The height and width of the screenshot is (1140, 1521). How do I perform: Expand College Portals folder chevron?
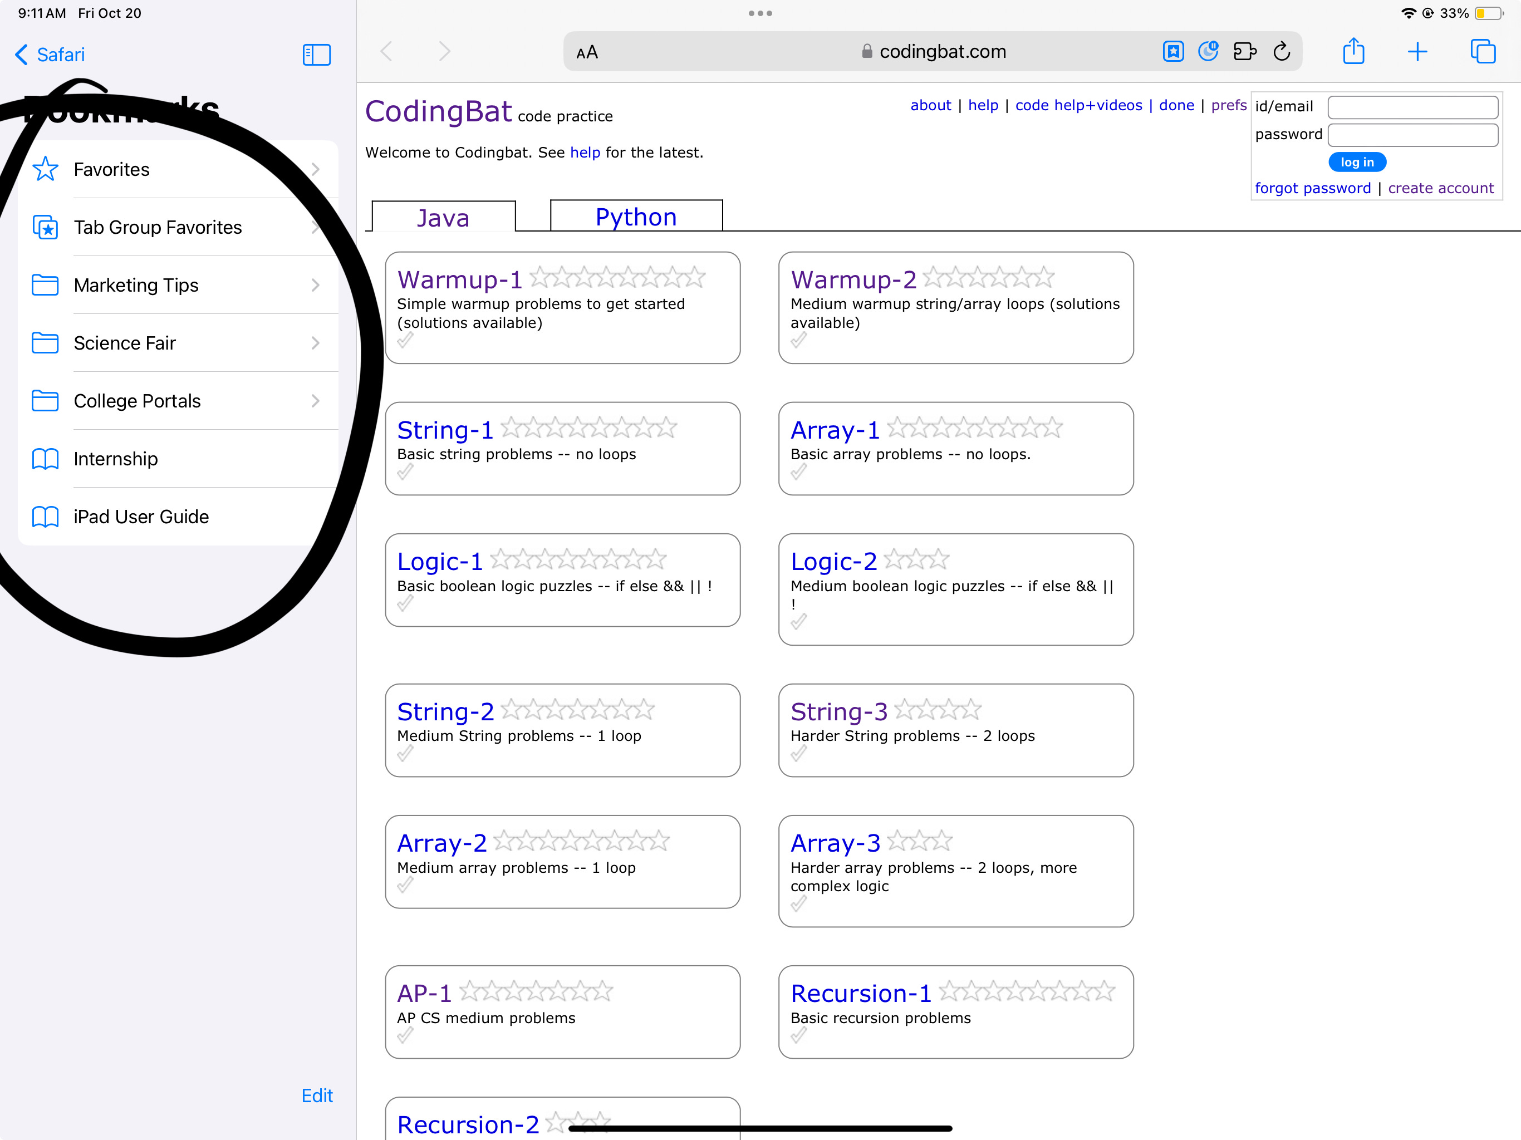316,400
